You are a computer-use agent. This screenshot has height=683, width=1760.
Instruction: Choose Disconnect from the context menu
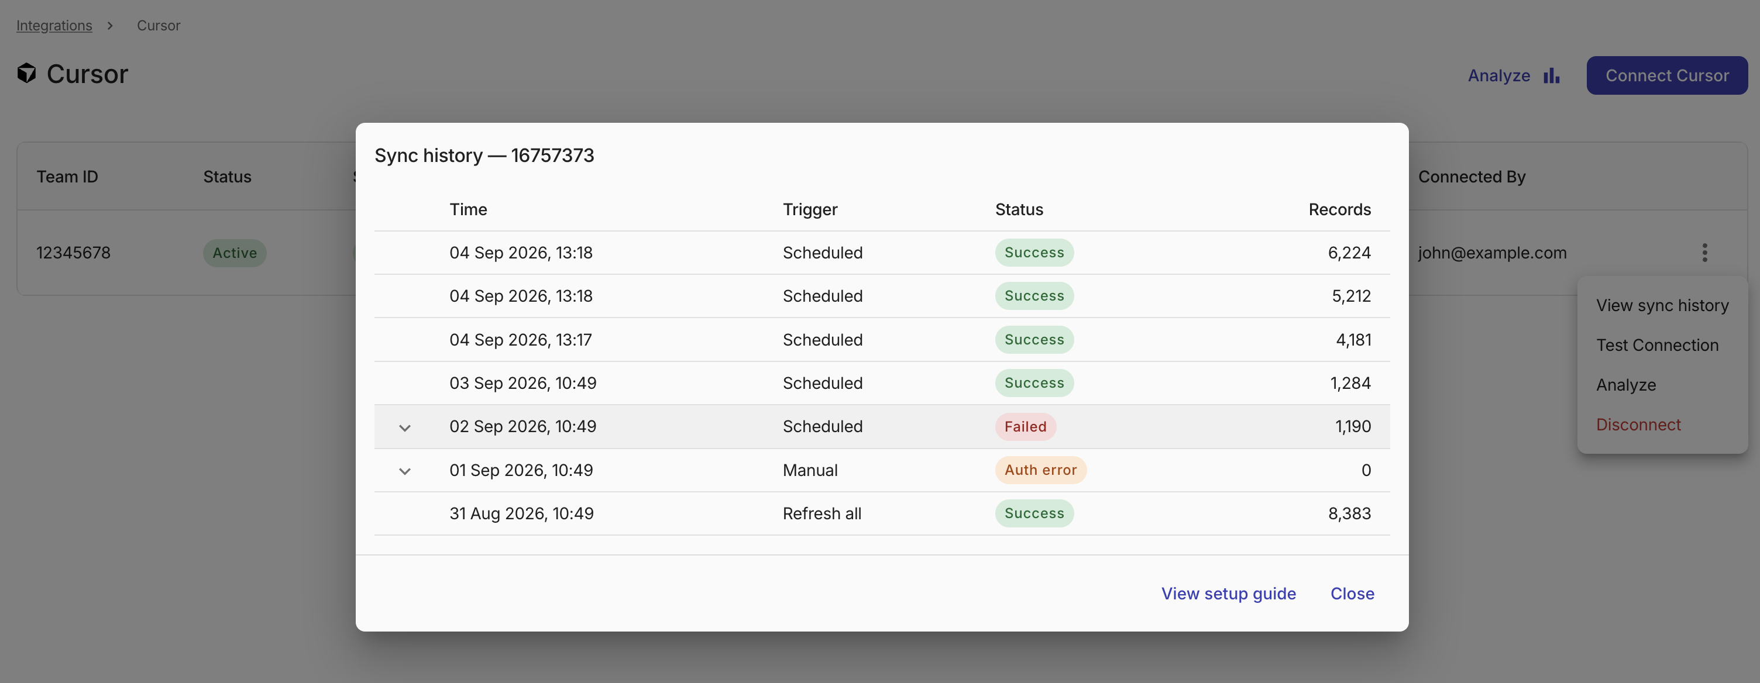[x=1638, y=424]
